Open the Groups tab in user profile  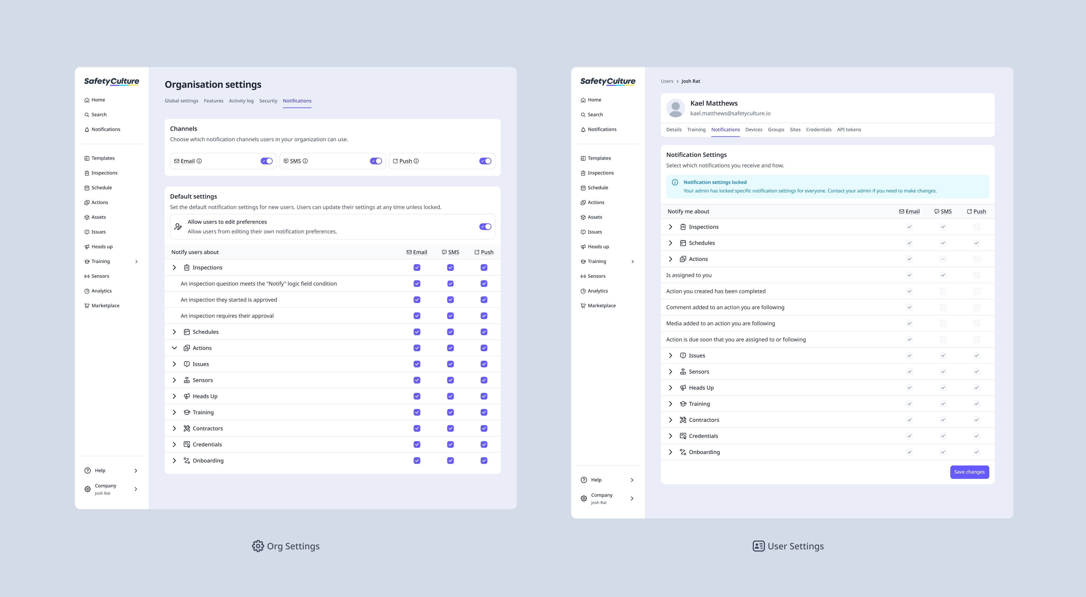tap(776, 129)
